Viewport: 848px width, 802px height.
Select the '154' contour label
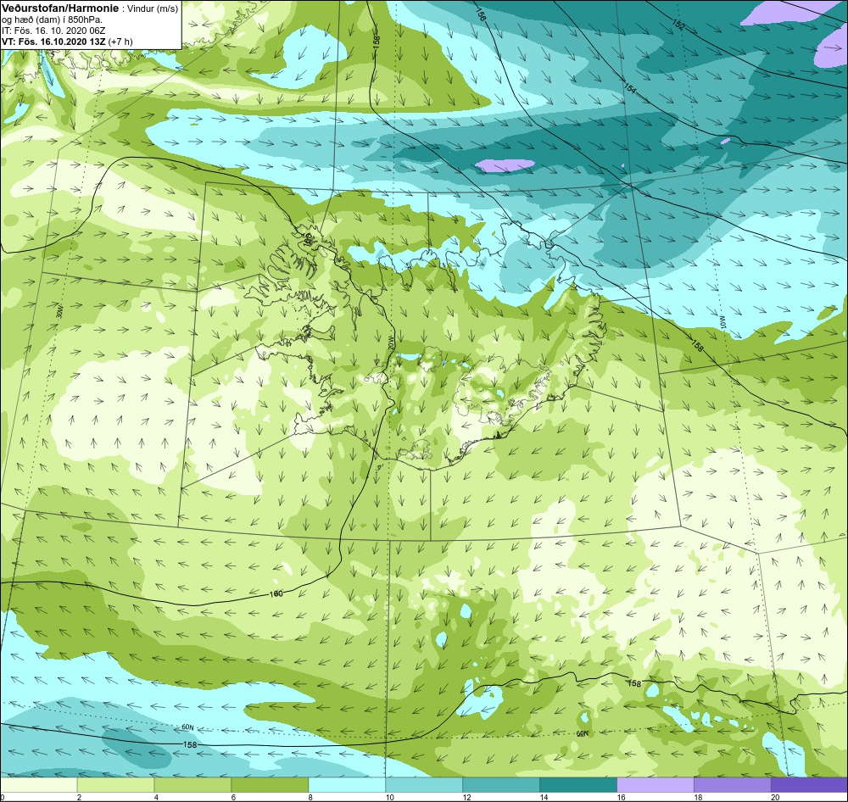pyautogui.click(x=629, y=87)
